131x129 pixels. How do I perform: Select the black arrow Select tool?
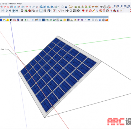tap(63, 11)
